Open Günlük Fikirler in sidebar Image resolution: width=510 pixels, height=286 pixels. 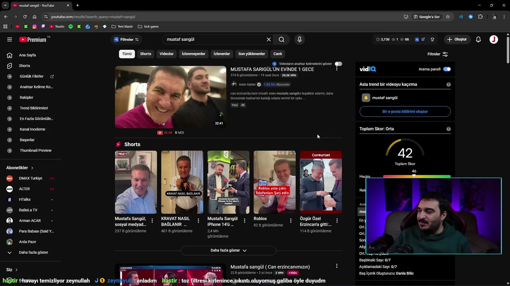coord(31,76)
